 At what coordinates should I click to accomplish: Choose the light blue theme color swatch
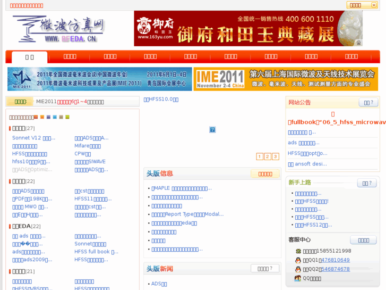pos(55,117)
